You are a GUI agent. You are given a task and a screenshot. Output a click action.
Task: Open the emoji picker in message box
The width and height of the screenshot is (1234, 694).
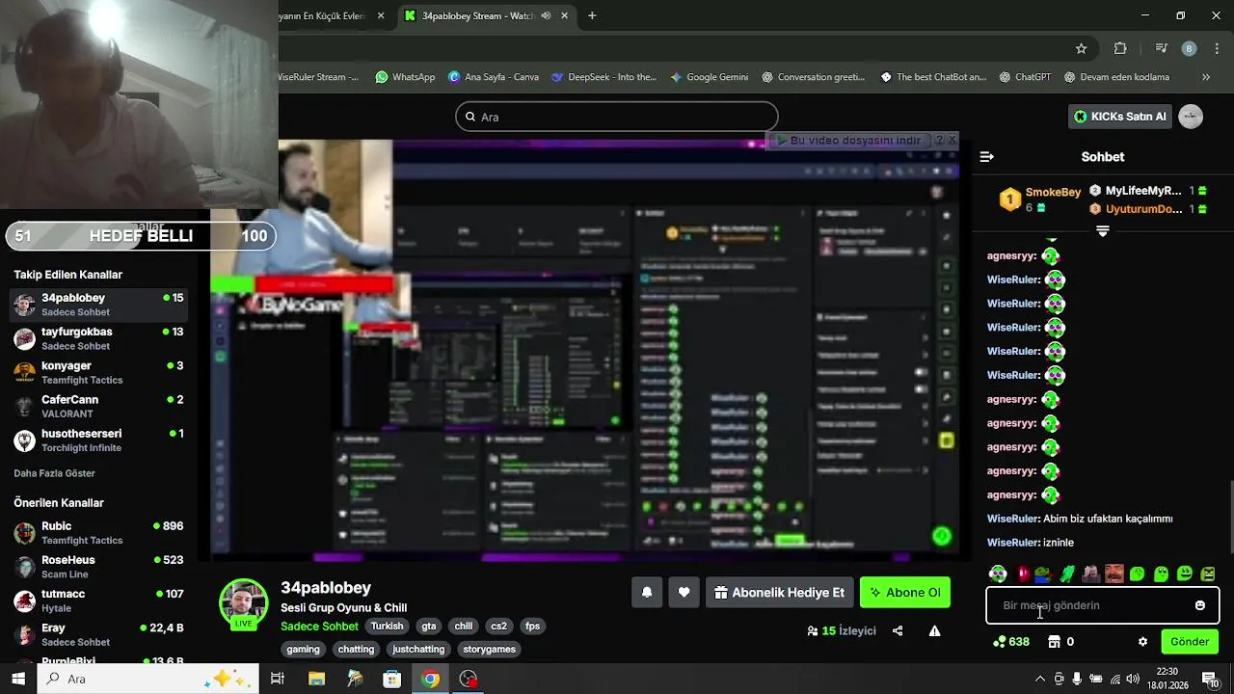click(1199, 605)
